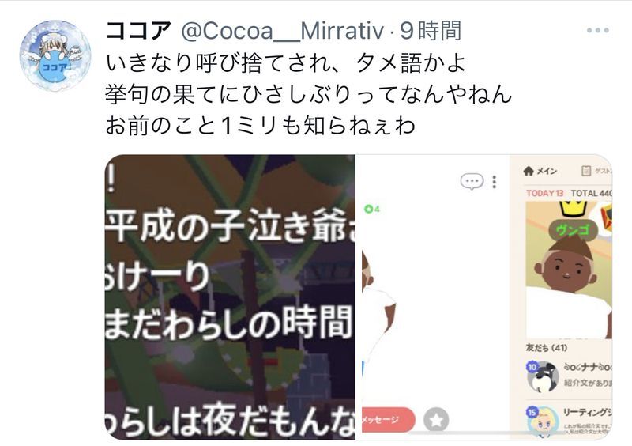Open the left game screenshot image

[230, 297]
